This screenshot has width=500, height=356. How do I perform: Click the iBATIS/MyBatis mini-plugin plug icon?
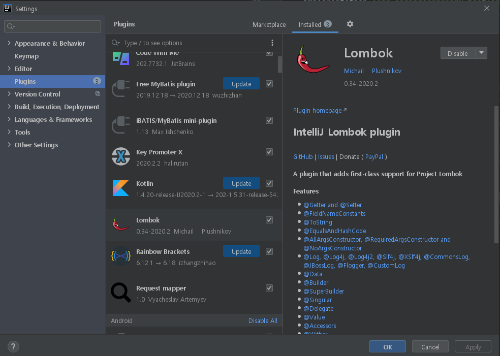coord(121,125)
